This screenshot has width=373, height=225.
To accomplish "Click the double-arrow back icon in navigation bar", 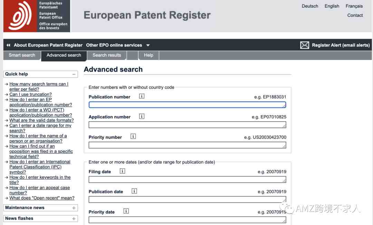I will pos(9,45).
